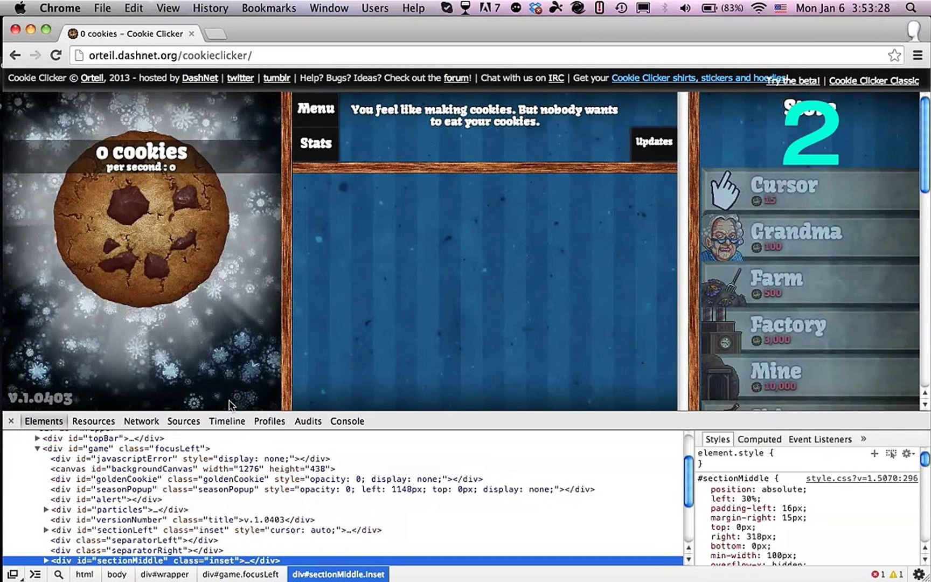The width and height of the screenshot is (931, 582).
Task: Open DevTools settings gear
Action: tap(919, 574)
